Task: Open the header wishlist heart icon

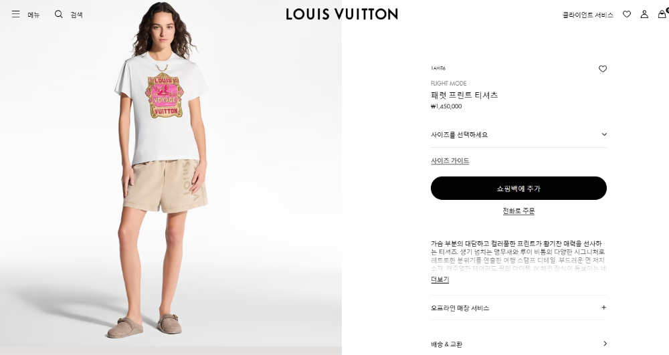Action: coord(627,14)
